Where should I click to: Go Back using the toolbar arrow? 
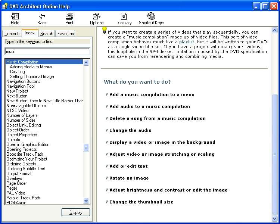pos(42,19)
